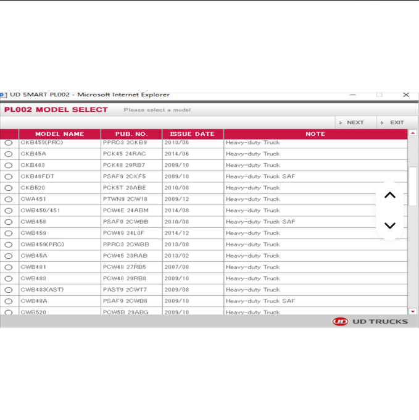Click model name text CKB45A

pos(33,154)
